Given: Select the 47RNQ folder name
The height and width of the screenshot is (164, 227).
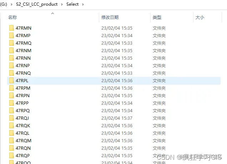Looking at the screenshot, I should tap(23, 73).
